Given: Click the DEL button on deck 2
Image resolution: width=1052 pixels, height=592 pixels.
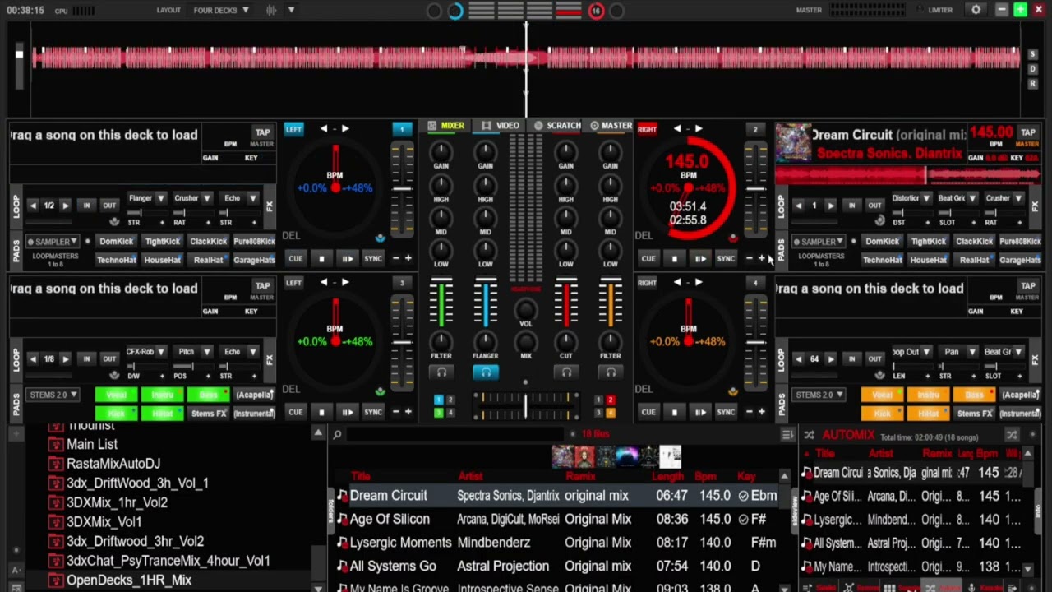Looking at the screenshot, I should click(x=644, y=235).
